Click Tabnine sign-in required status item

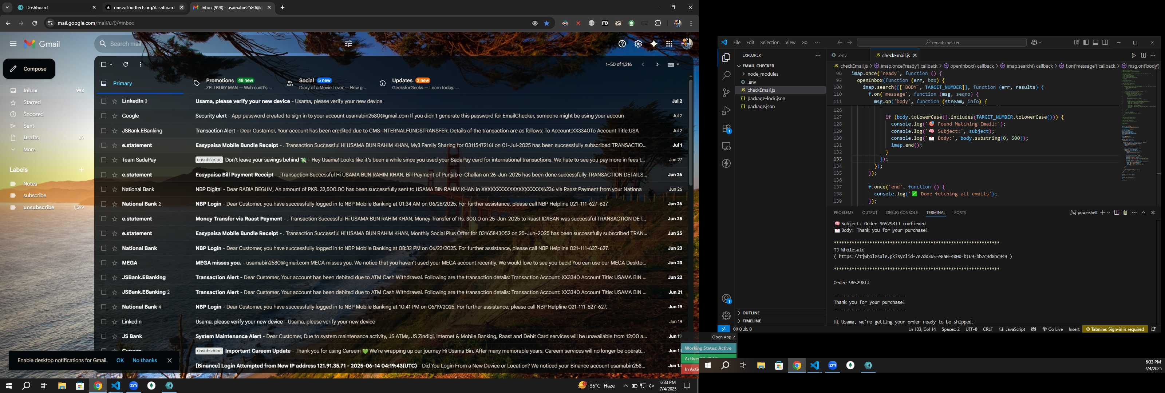pos(1115,329)
